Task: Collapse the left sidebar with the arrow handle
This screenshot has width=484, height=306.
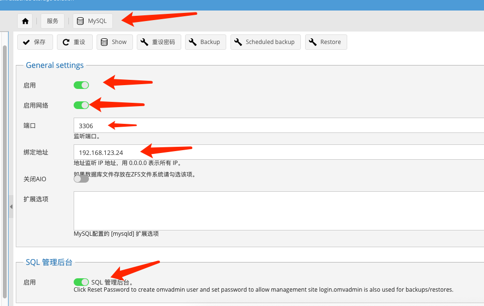Action: 11,207
